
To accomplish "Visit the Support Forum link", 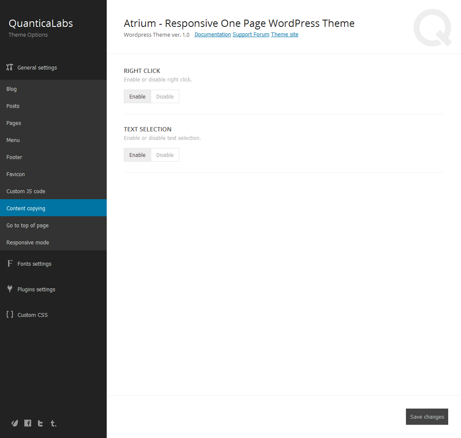I will point(251,35).
